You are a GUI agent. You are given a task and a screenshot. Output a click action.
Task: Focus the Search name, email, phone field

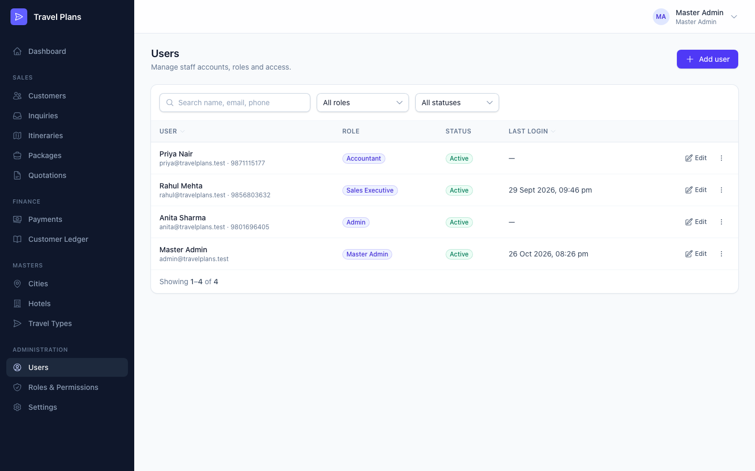tap(235, 103)
